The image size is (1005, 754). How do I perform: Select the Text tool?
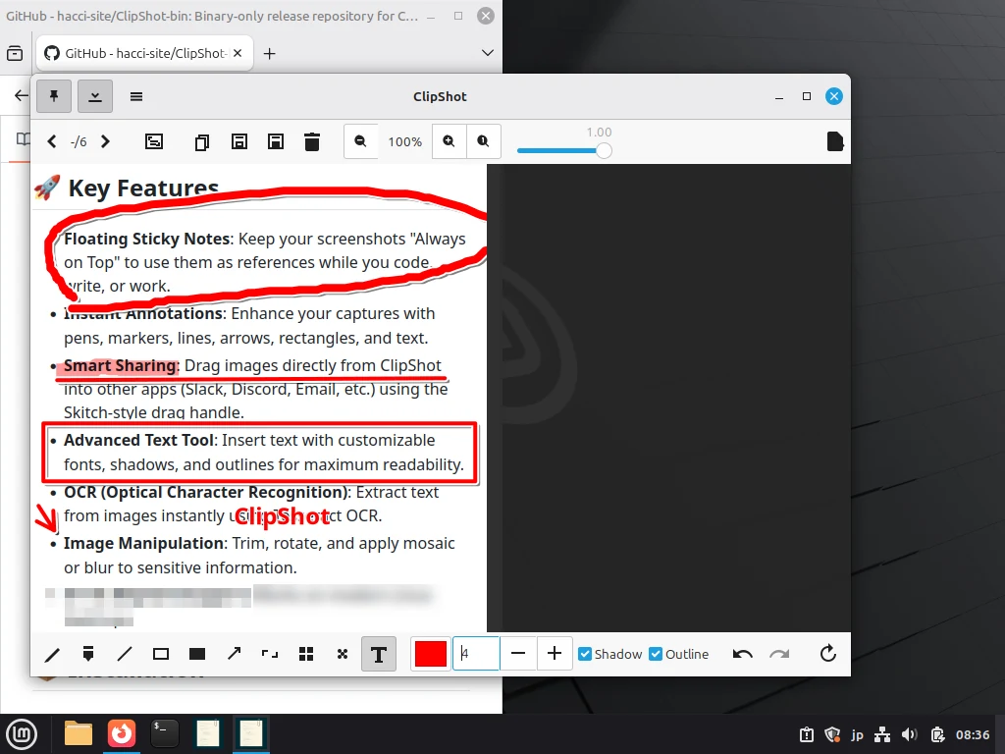pos(379,654)
